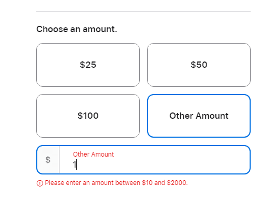This screenshot has width=258, height=206.
Task: Click the horizontal divider above heading
Action: click(143, 11)
